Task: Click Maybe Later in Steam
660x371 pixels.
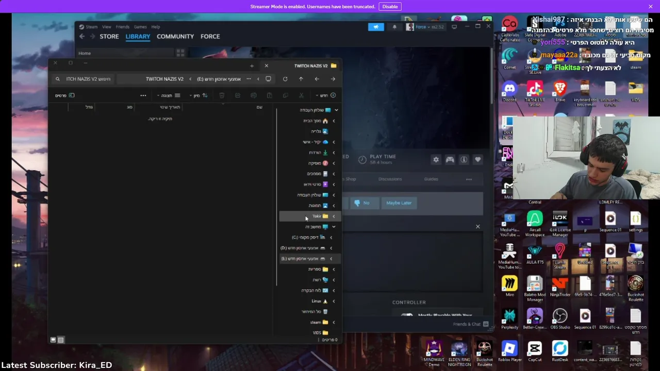Action: tap(399, 203)
